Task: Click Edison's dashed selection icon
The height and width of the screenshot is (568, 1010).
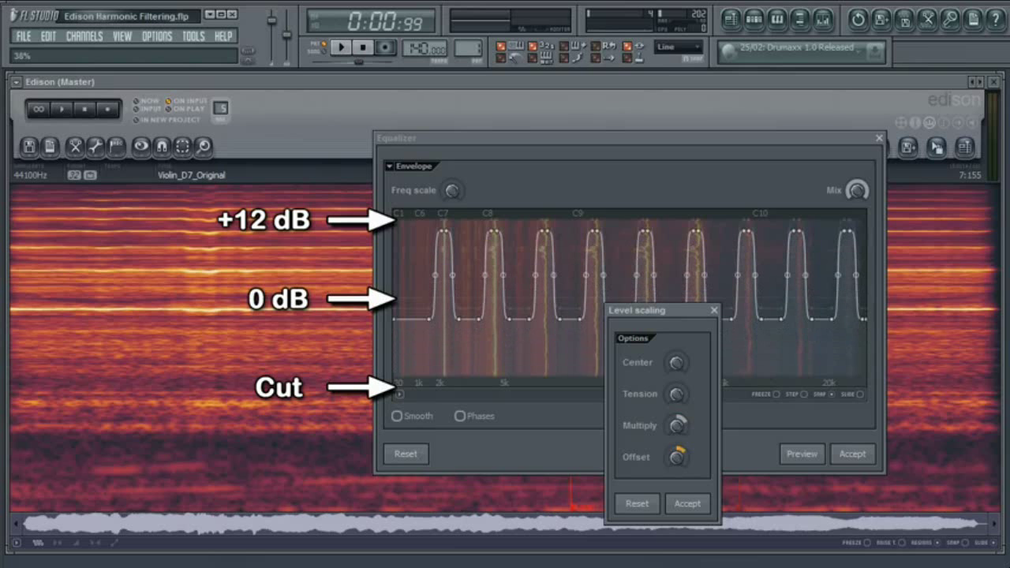Action: (182, 146)
